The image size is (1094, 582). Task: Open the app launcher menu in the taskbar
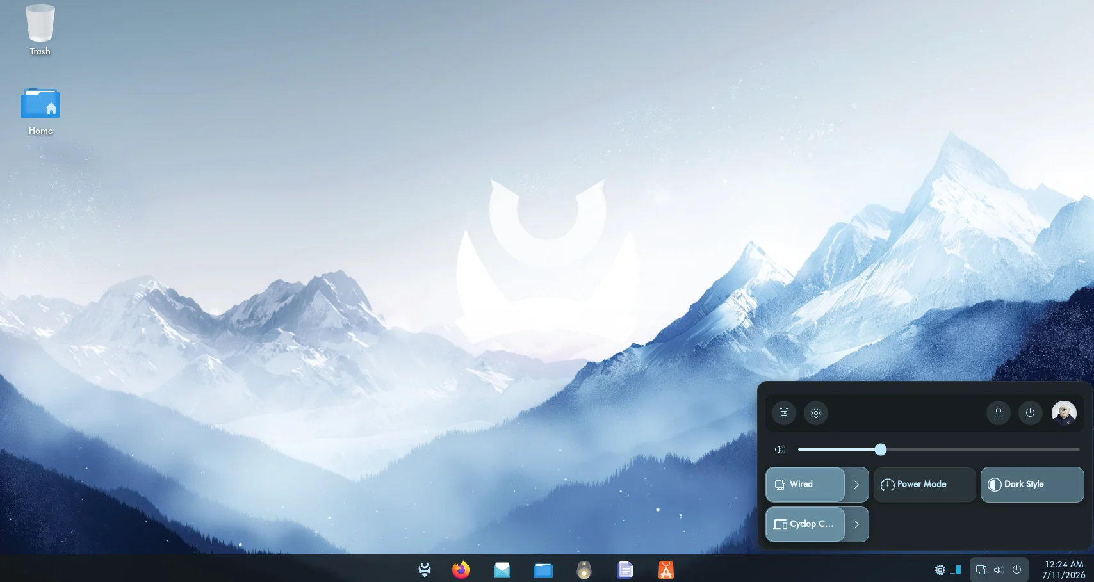pos(425,569)
